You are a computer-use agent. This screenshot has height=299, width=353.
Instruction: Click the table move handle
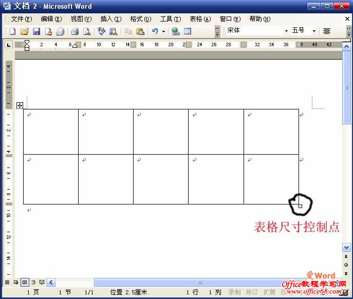[x=20, y=105]
